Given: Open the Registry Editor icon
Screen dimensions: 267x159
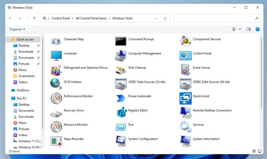Looking at the screenshot, I should [x=122, y=112].
